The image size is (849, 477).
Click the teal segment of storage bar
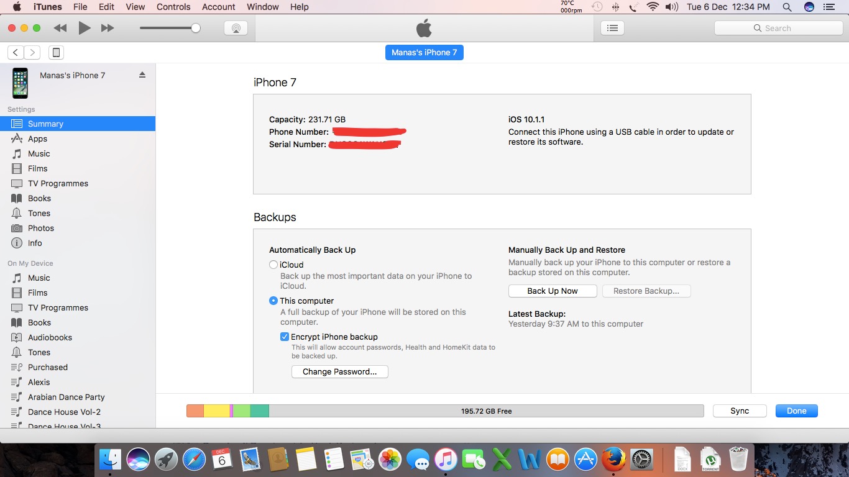tap(260, 411)
